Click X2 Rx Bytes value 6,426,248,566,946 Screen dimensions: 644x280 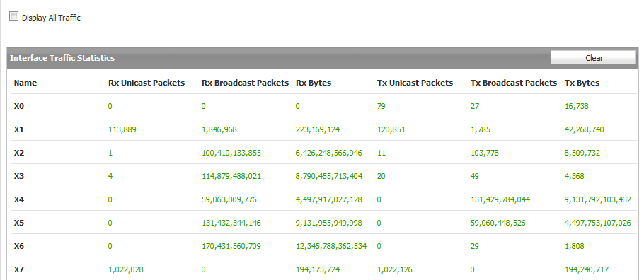[x=328, y=153]
